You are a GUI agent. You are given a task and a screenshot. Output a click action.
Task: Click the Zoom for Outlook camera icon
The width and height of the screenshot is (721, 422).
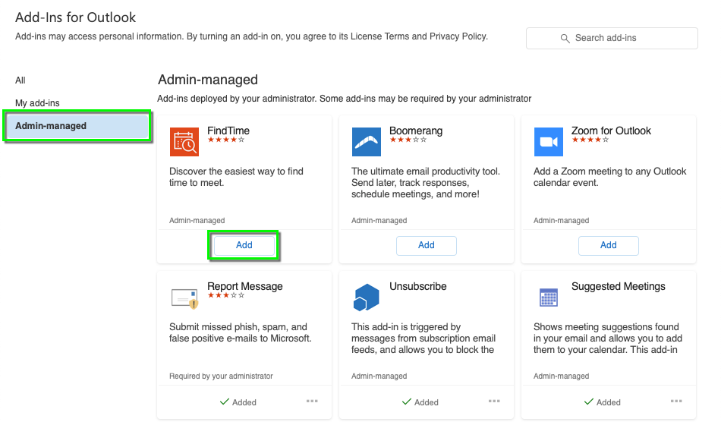[x=549, y=142]
